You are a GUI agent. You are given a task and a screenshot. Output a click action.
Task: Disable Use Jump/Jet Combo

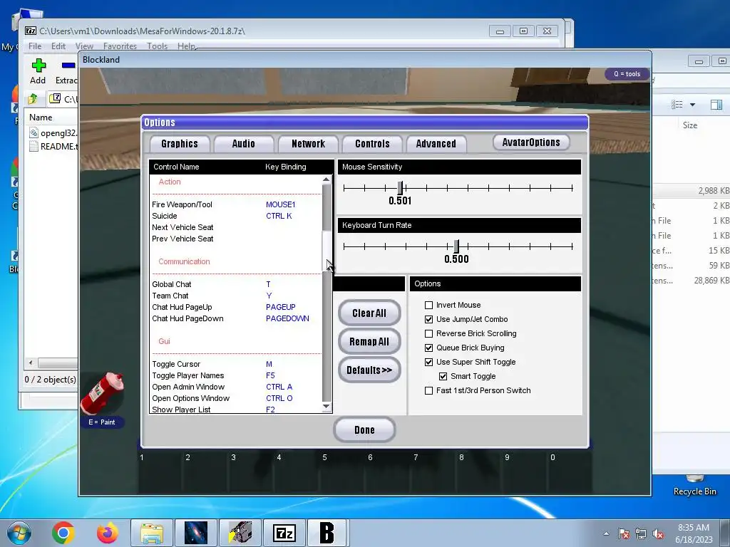428,320
